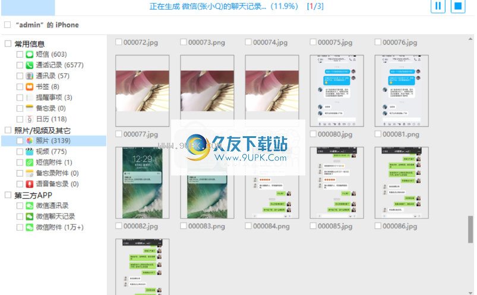Screen dimensions: 477x295
Task: Click the 书签 bookmarks icon
Action: tap(30, 87)
